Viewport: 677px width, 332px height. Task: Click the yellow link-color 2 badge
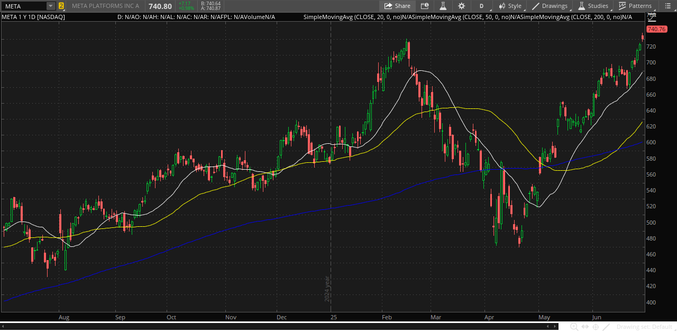[61, 6]
